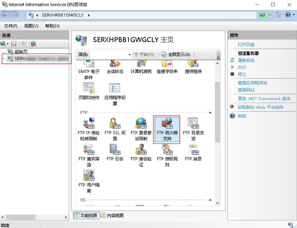Open 计算机密钥 feature icon
This screenshot has height=228, width=297.
(x=141, y=67)
